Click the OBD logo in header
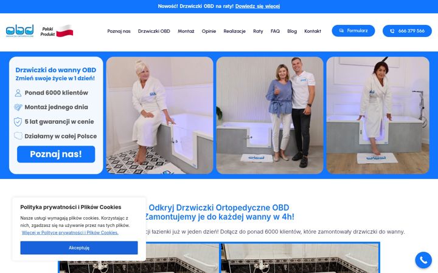This screenshot has height=273, width=438. [x=20, y=31]
